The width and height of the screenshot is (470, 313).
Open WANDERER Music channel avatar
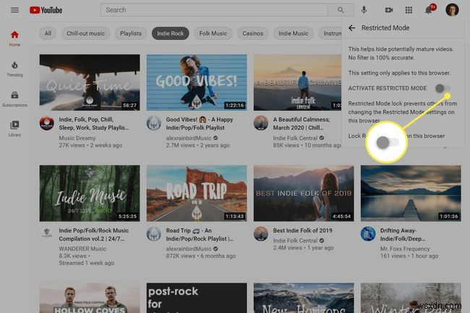tap(47, 233)
